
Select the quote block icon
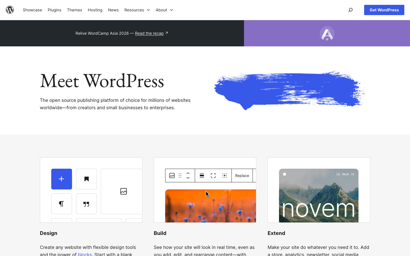pos(86,204)
